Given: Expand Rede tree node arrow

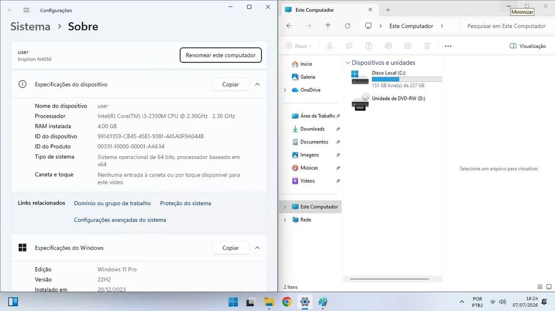Looking at the screenshot, I should (285, 220).
